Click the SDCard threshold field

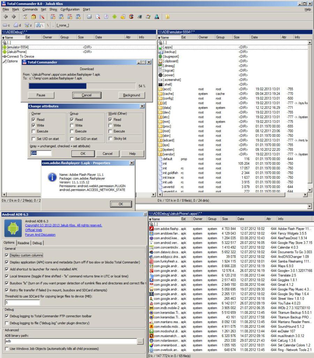coord(22,302)
